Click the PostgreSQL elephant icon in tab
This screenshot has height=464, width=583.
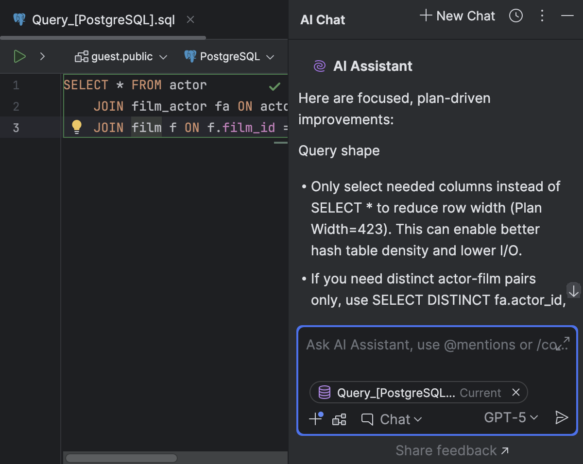point(19,19)
